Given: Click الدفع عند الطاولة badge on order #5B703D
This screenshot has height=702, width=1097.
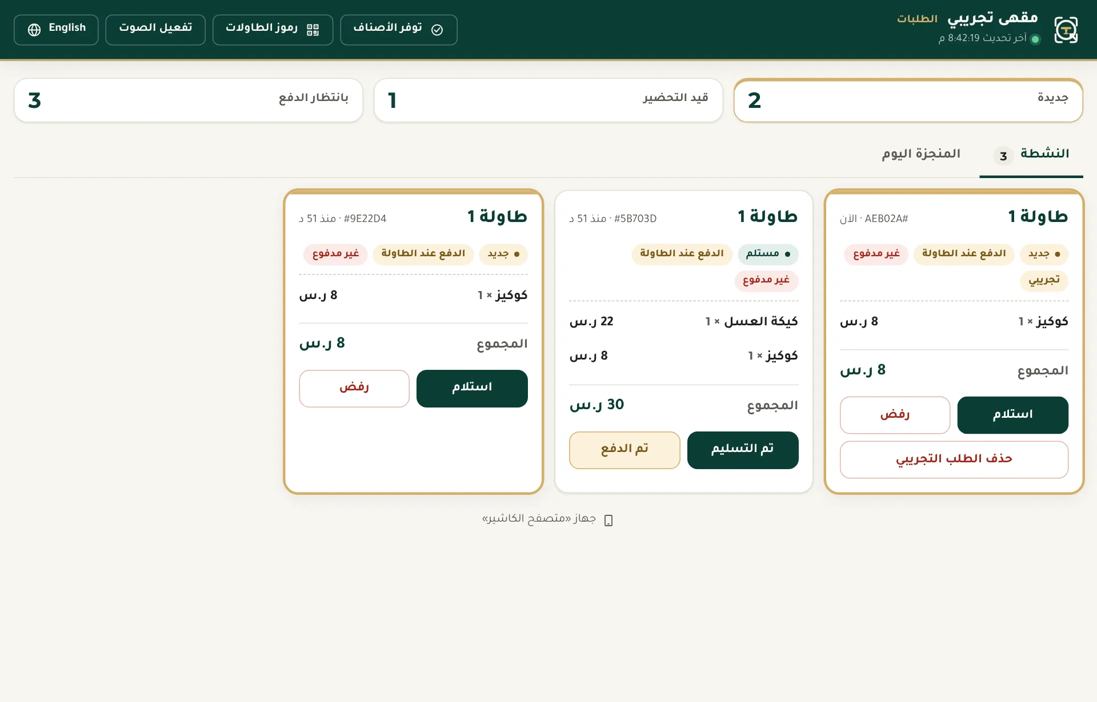Looking at the screenshot, I should pyautogui.click(x=682, y=254).
